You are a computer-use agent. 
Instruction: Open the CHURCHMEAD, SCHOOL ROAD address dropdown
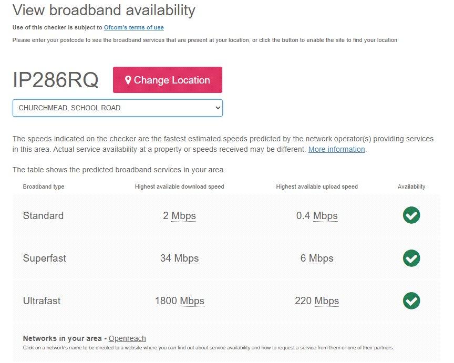pyautogui.click(x=117, y=108)
